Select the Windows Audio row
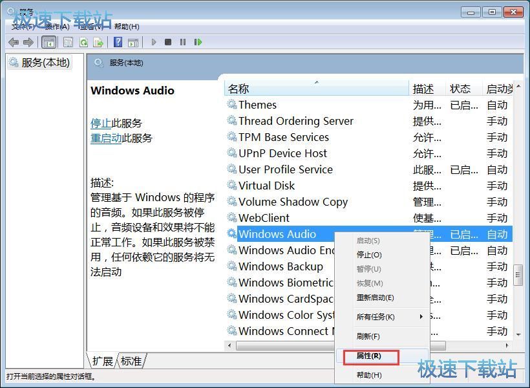530x388 pixels. pyautogui.click(x=368, y=233)
